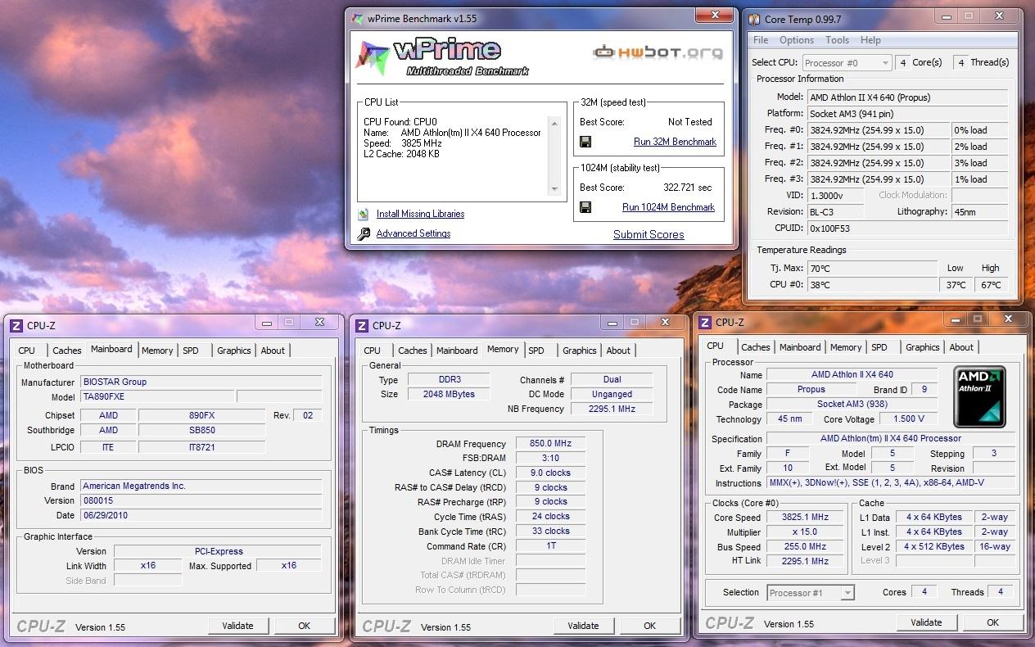Click OK in the right CPU-Z window
1035x647 pixels.
click(x=992, y=622)
